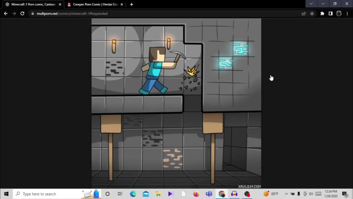Open the purple video editor taskbar icon

pyautogui.click(x=171, y=194)
